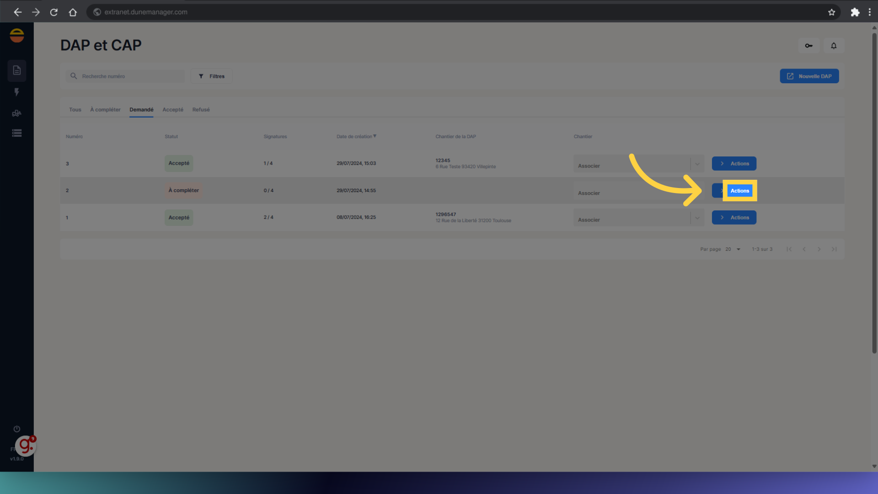Expand the Associer dropdown for DAP 3
This screenshot has height=494, width=878.
point(697,164)
